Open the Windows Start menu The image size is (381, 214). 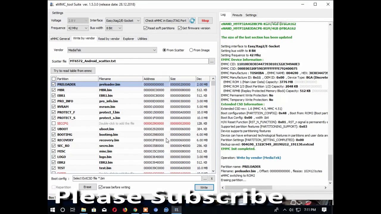coord(53,210)
